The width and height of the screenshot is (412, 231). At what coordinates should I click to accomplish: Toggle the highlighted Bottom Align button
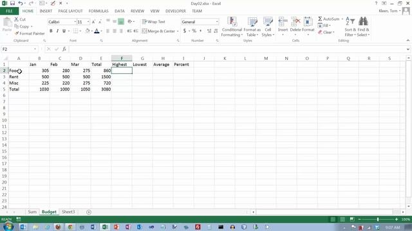pyautogui.click(x=121, y=22)
